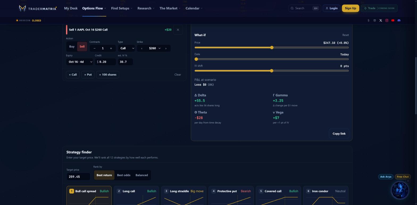Click the Target price input field
417x205 pixels.
coord(78,177)
